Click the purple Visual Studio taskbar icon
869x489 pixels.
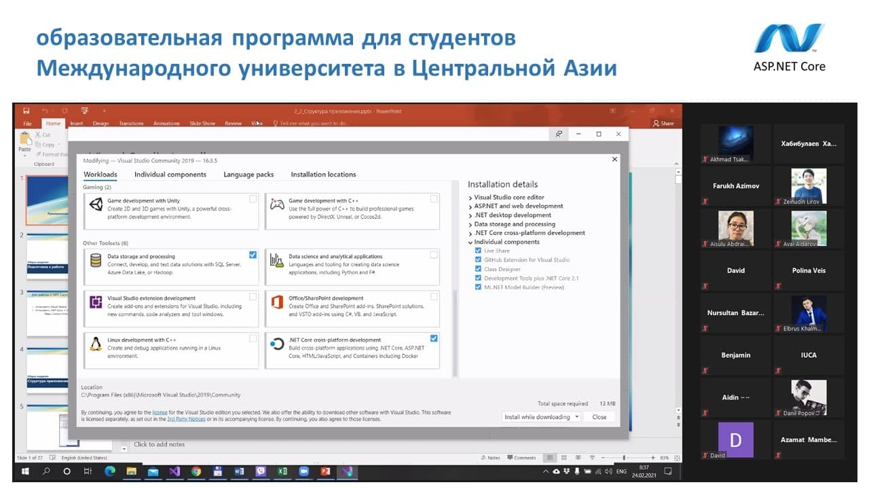click(174, 471)
